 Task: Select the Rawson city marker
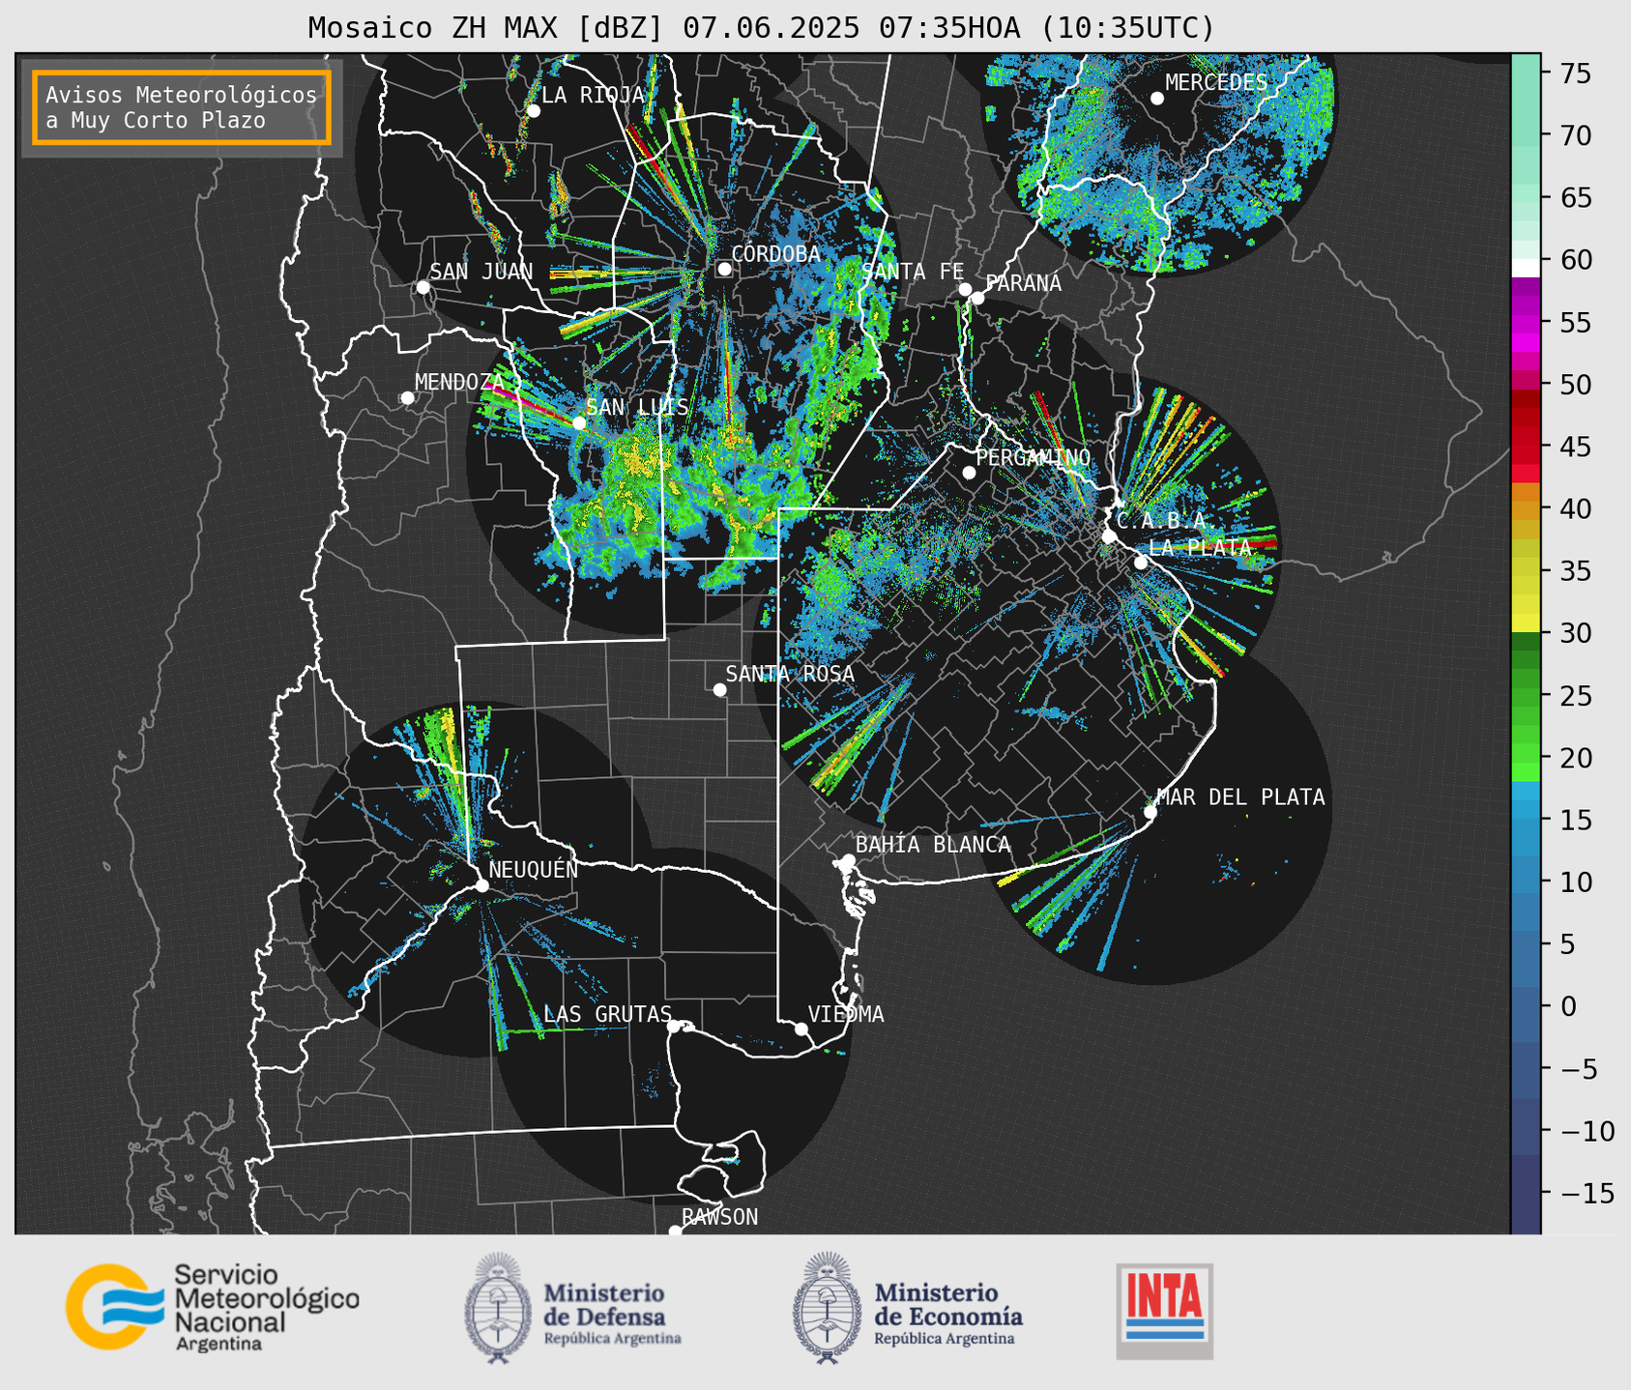click(675, 1231)
